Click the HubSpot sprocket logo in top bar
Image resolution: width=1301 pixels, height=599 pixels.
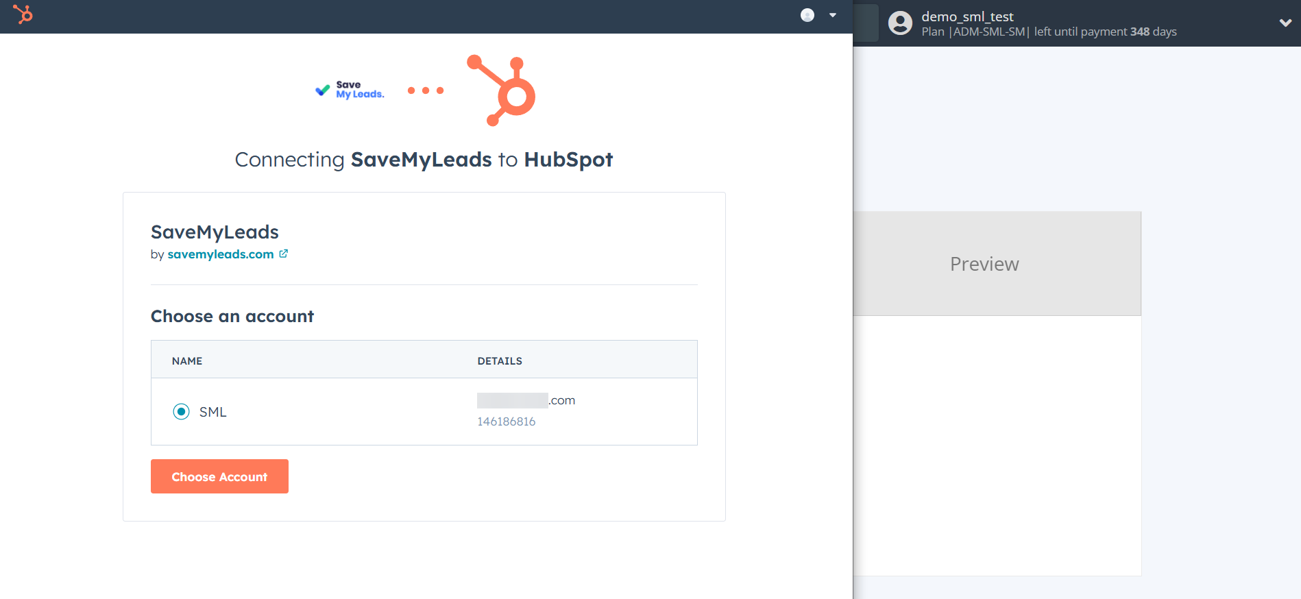(23, 14)
